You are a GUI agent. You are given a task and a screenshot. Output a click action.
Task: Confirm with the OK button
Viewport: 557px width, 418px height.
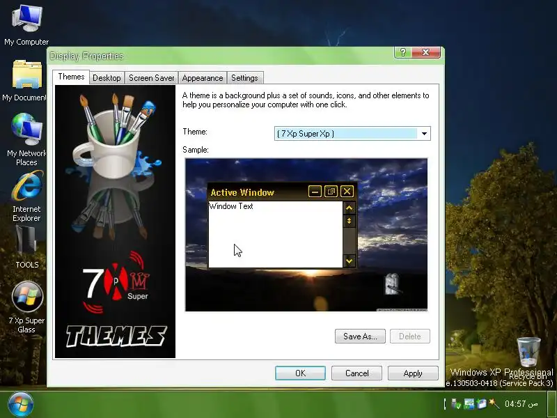(x=301, y=373)
